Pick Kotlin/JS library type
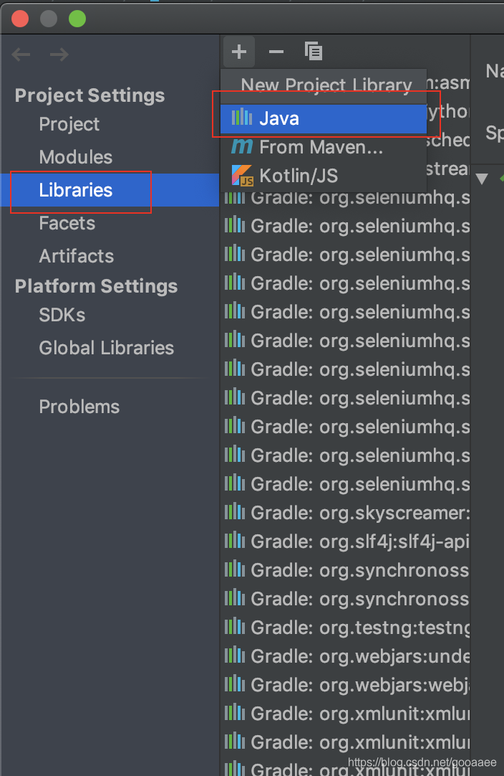This screenshot has width=504, height=776. [x=299, y=176]
